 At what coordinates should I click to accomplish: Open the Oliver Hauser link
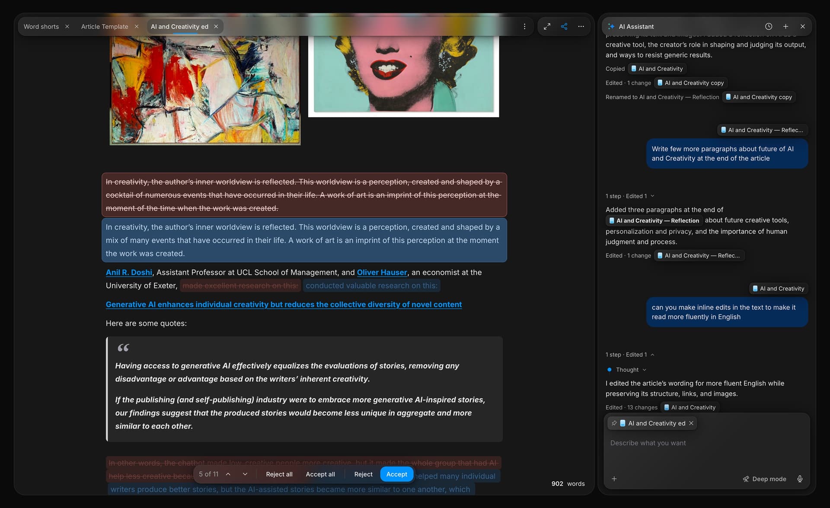382,272
